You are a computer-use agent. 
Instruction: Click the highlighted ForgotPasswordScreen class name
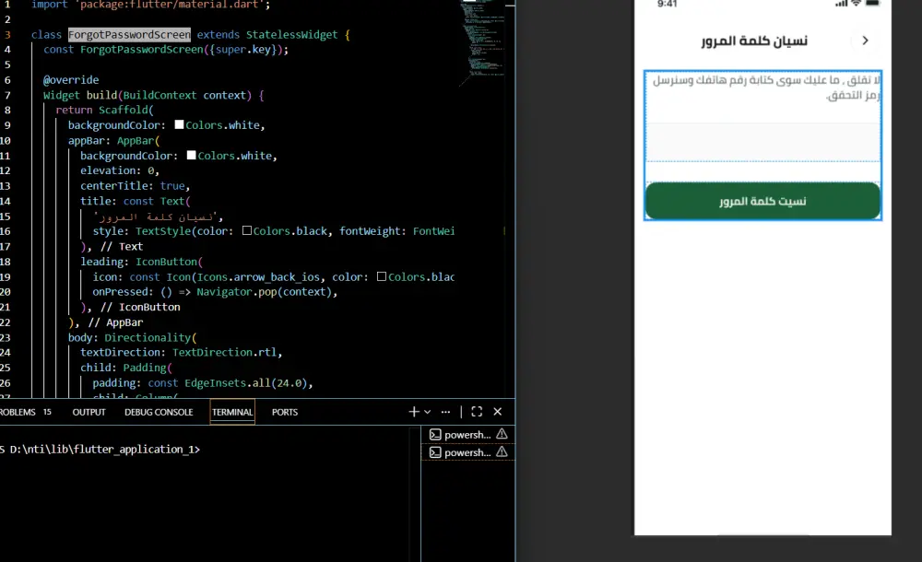tap(129, 35)
